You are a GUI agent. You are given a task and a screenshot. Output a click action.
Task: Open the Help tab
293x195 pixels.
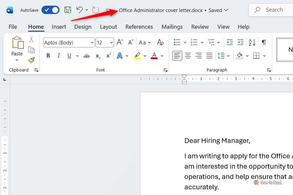tap(243, 27)
